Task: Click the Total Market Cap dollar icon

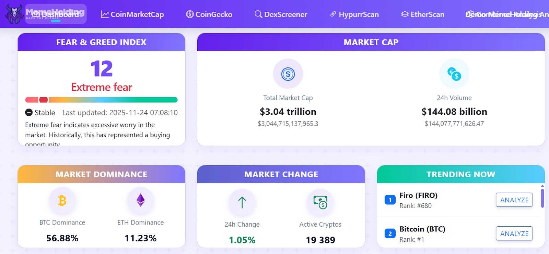Action: click(288, 74)
